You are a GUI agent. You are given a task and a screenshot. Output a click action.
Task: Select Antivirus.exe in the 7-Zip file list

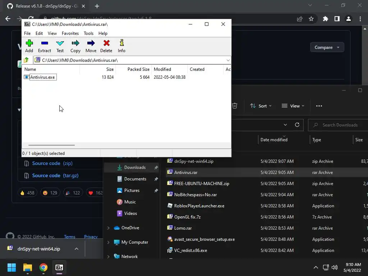click(42, 77)
